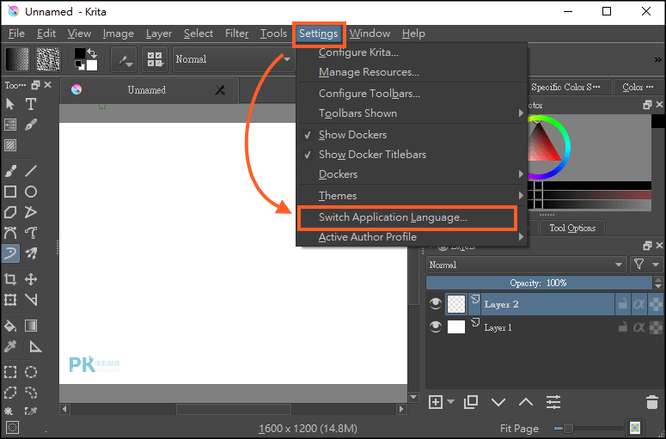The height and width of the screenshot is (439, 666).
Task: Open the brush edit settings dropdown
Action: (x=124, y=59)
